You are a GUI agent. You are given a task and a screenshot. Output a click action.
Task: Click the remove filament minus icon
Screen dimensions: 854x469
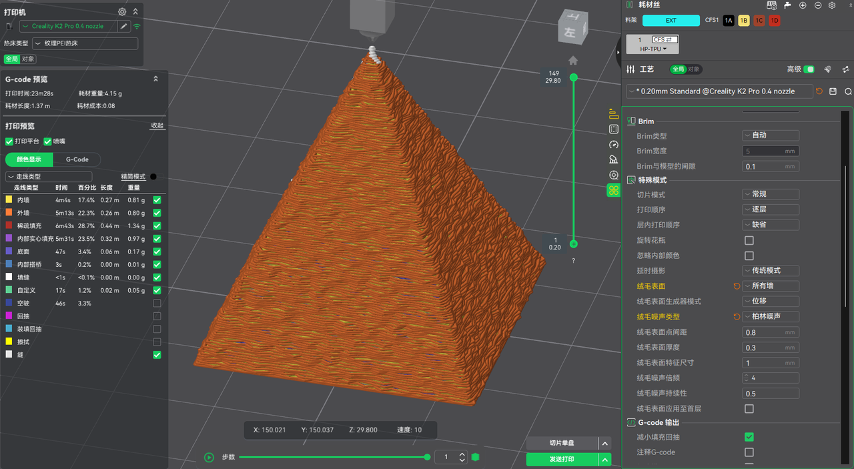[817, 5]
